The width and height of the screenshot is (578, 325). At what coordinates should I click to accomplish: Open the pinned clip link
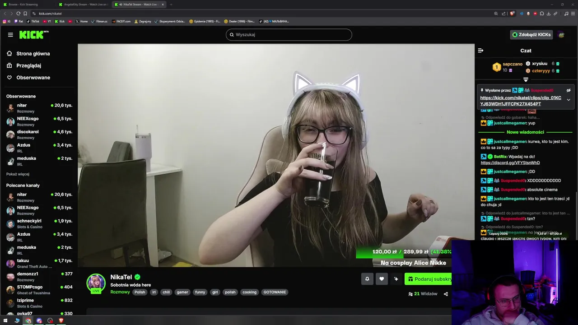(521, 101)
